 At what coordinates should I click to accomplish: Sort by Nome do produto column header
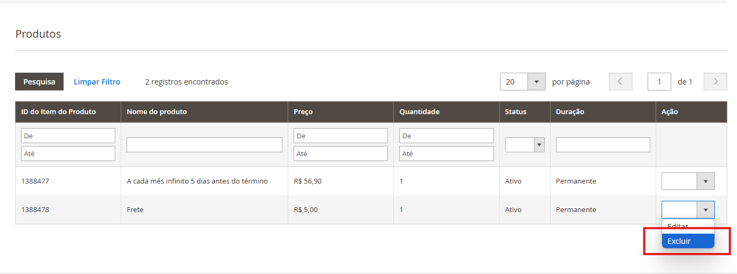click(157, 112)
